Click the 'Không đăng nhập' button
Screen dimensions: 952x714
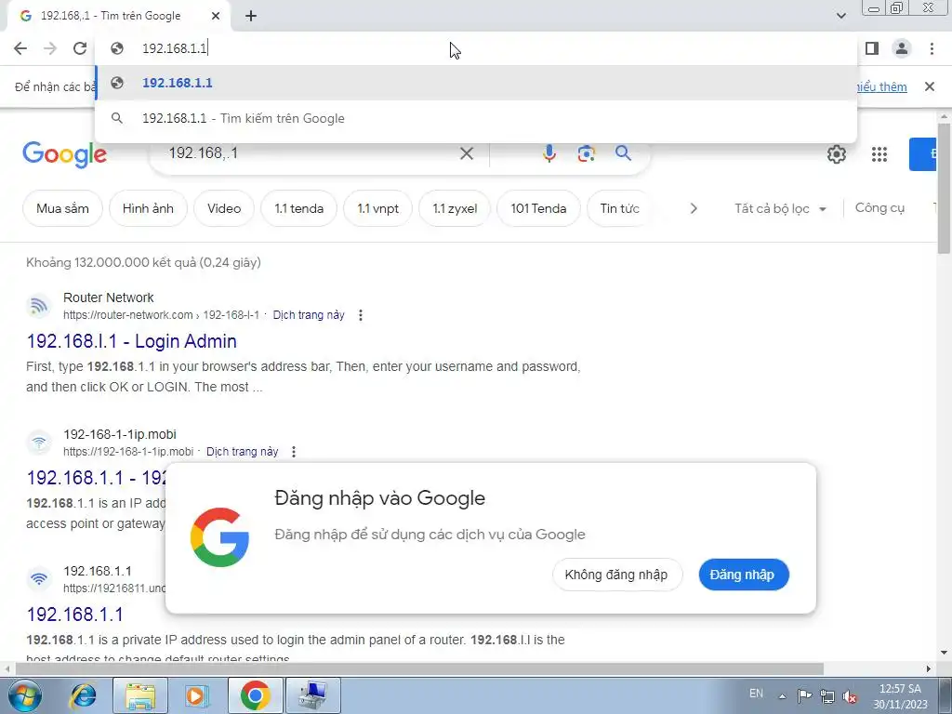(x=617, y=575)
